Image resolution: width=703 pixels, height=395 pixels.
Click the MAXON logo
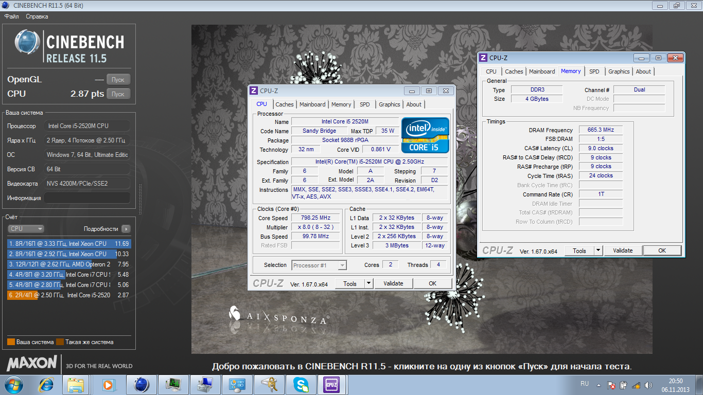coord(32,363)
